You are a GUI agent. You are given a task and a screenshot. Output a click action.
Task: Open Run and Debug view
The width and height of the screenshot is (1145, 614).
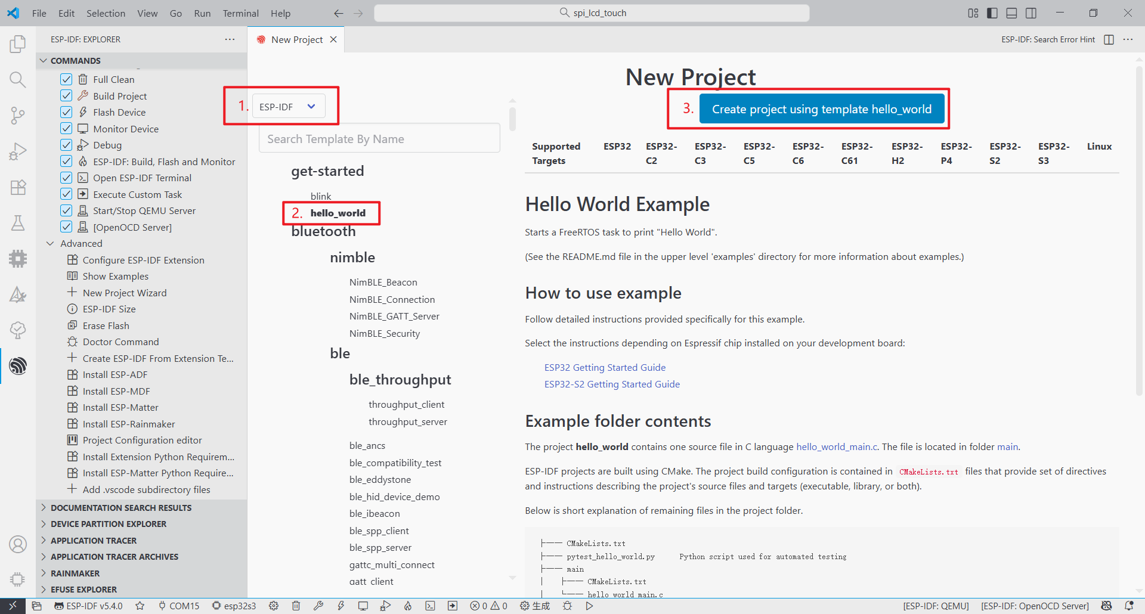[18, 151]
